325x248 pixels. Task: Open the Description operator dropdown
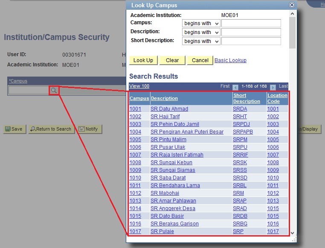(201, 32)
